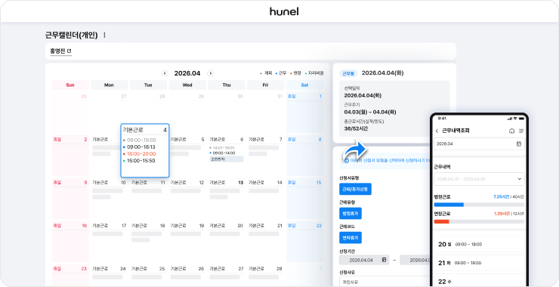Click the external link icon next to 홍영진

pos(69,51)
